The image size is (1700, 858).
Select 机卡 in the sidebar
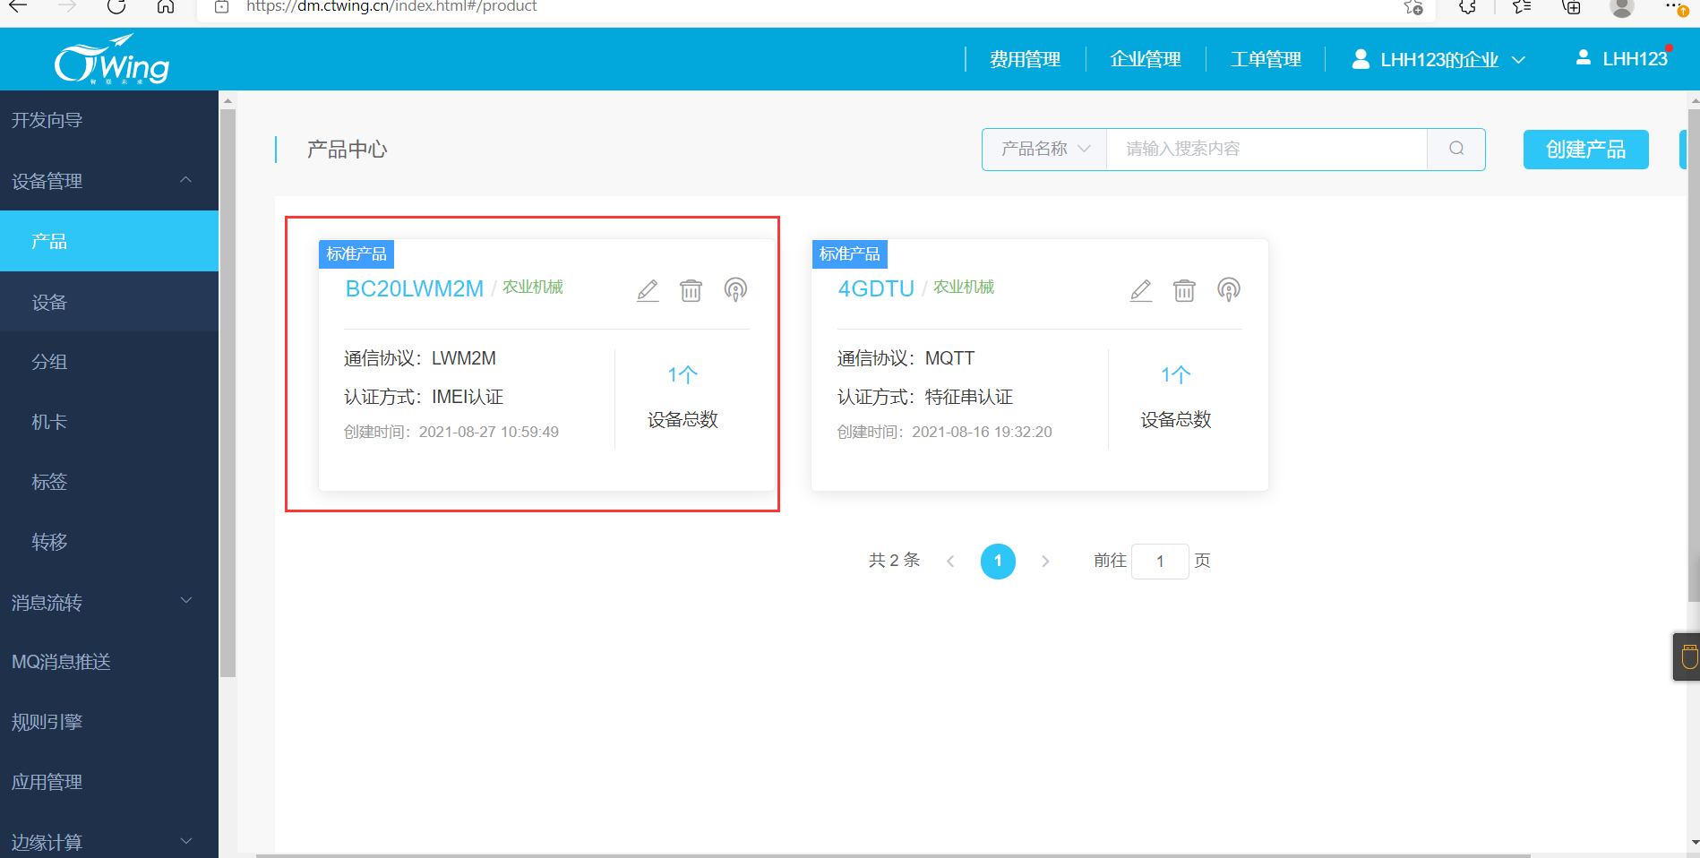pos(109,422)
